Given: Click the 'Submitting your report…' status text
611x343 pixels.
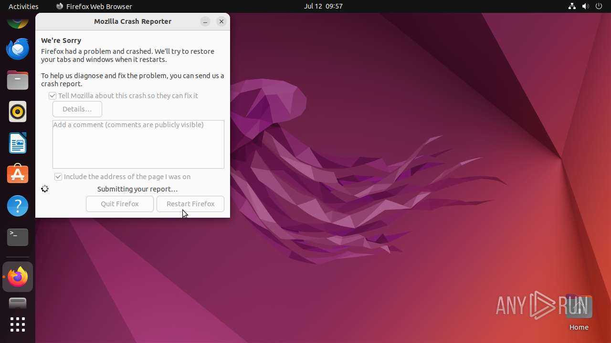Looking at the screenshot, I should tap(137, 189).
